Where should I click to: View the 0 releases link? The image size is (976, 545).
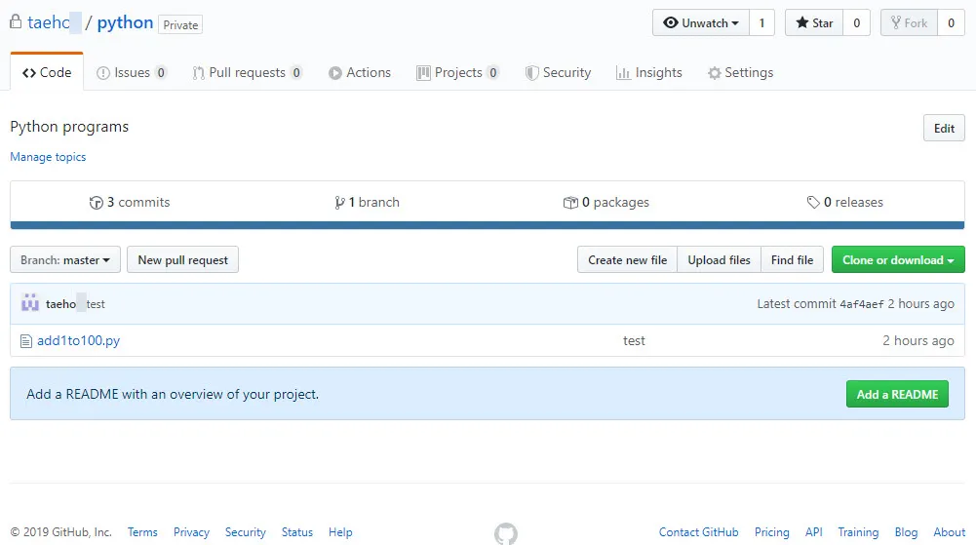(x=844, y=202)
